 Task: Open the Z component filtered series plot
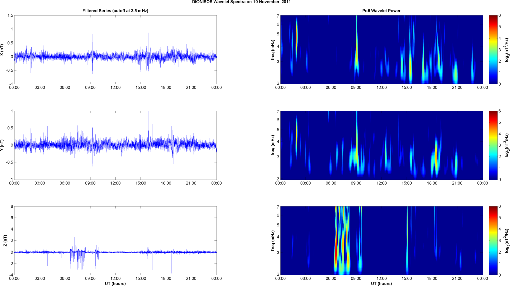tap(115, 241)
